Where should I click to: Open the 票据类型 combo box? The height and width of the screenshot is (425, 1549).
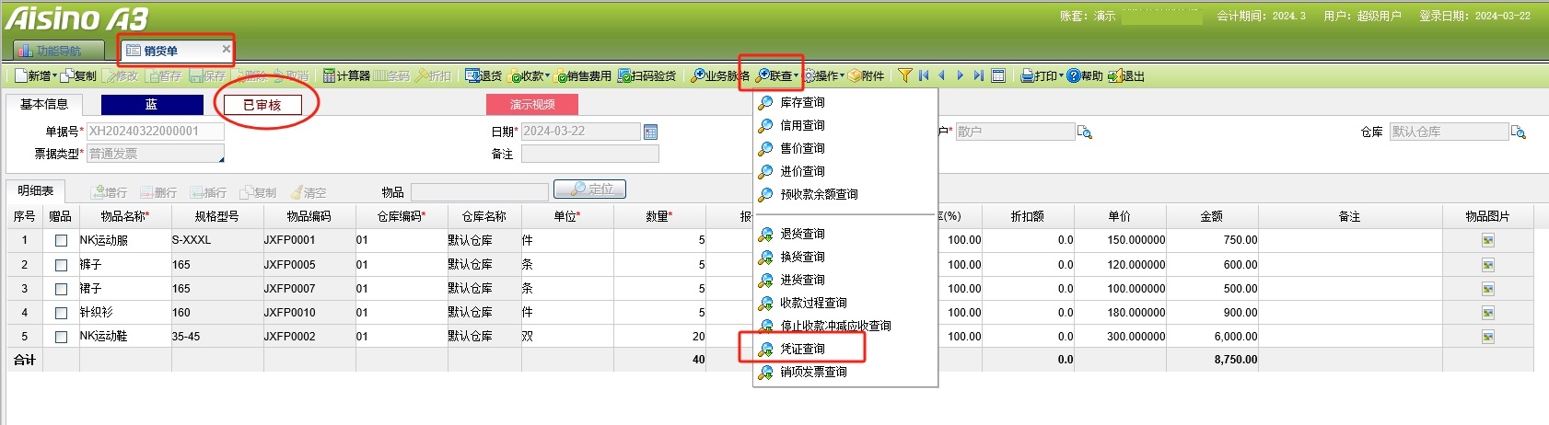coord(155,154)
